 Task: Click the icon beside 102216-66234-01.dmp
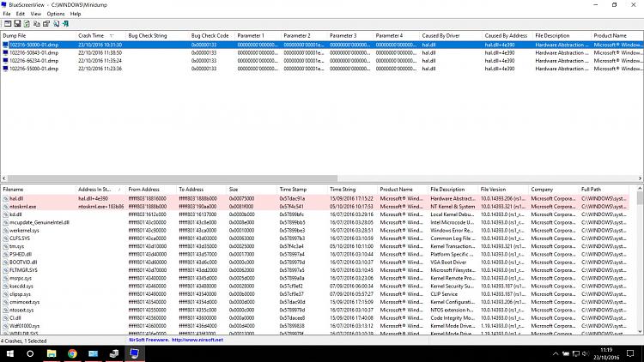click(x=5, y=61)
